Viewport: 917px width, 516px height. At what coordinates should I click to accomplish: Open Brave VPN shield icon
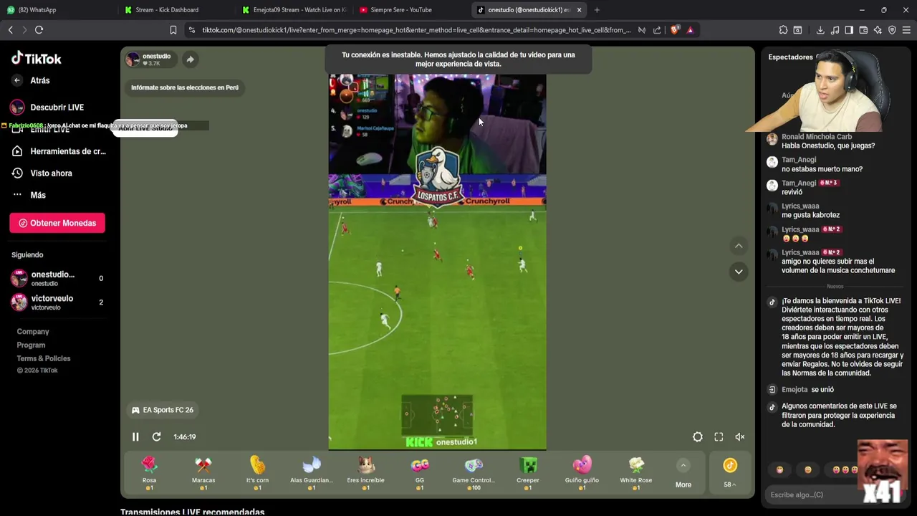click(892, 30)
